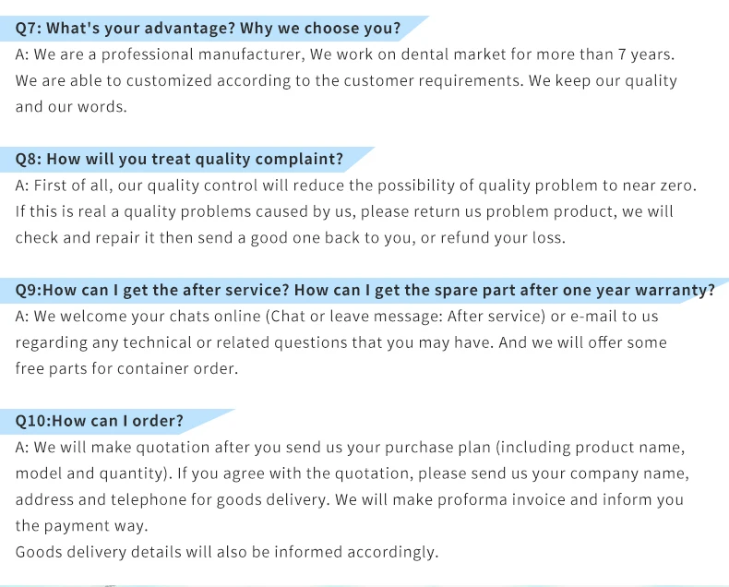This screenshot has width=729, height=587.
Task: Click the line 'A: We will make quotation'
Action: pyautogui.click(x=350, y=448)
